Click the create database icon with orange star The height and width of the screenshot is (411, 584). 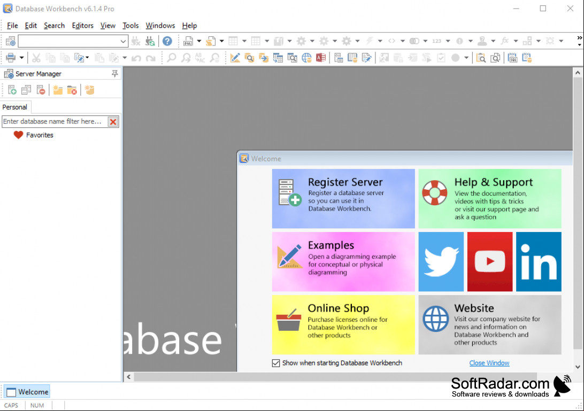[x=89, y=90]
